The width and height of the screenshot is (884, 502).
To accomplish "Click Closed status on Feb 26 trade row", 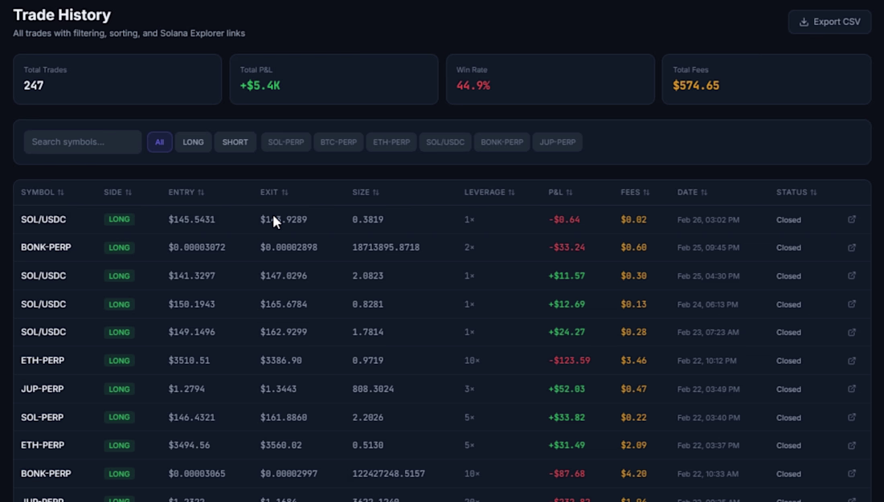I will pyautogui.click(x=788, y=220).
